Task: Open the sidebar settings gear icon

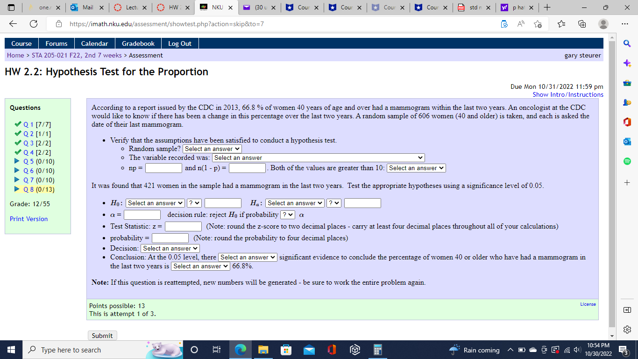Action: click(x=627, y=330)
